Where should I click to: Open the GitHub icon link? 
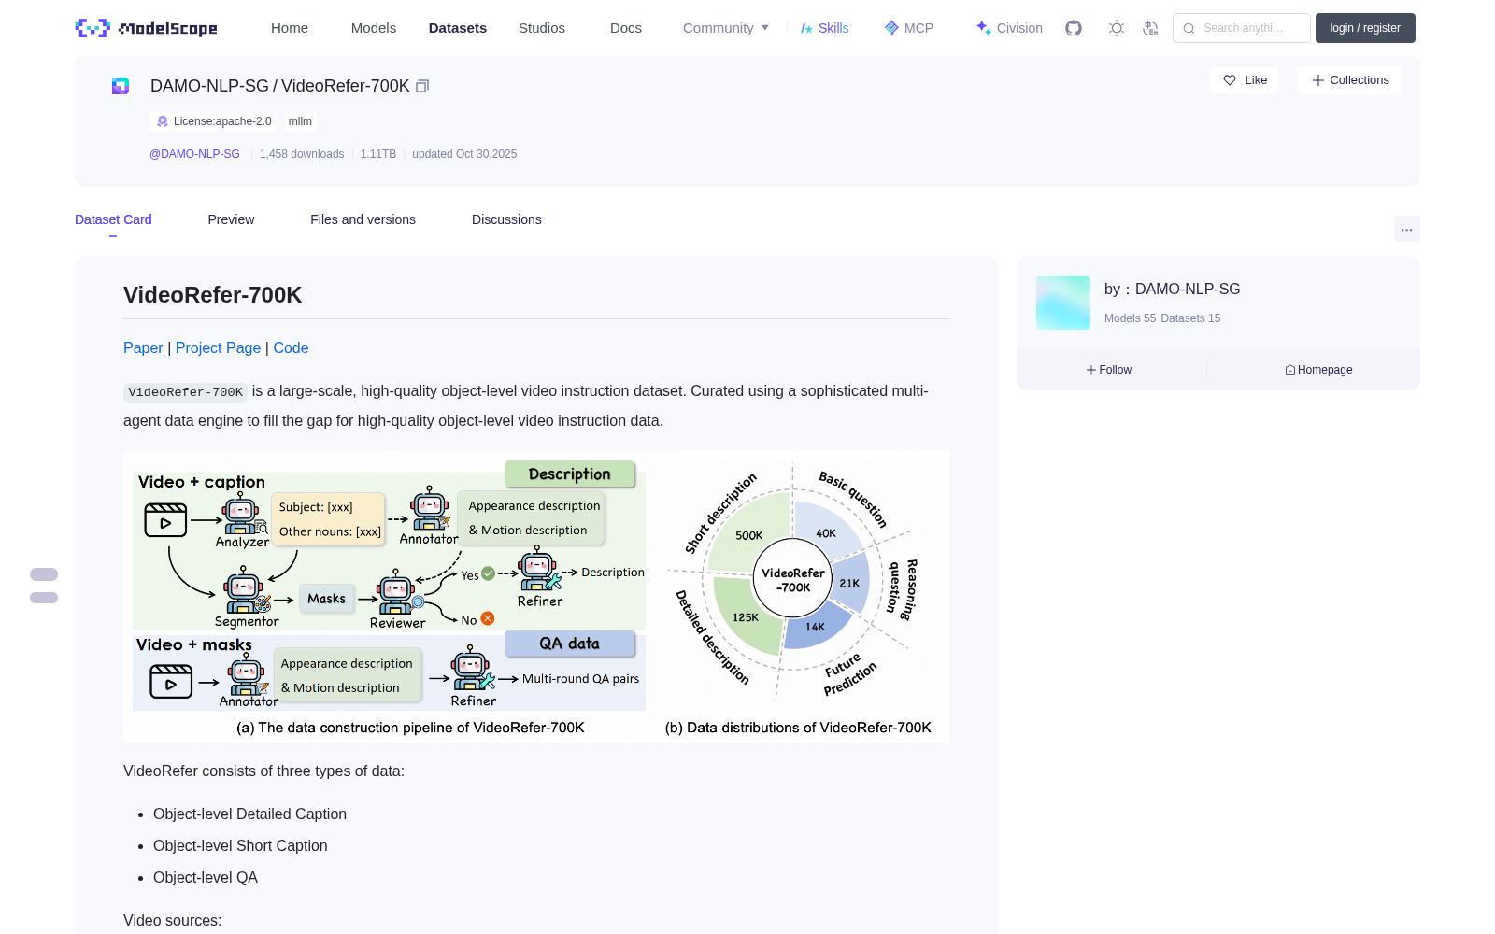1074,28
